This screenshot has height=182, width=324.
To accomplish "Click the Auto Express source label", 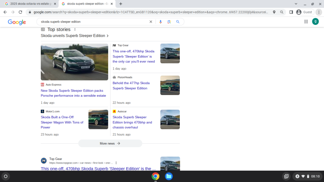I will (x=53, y=84).
